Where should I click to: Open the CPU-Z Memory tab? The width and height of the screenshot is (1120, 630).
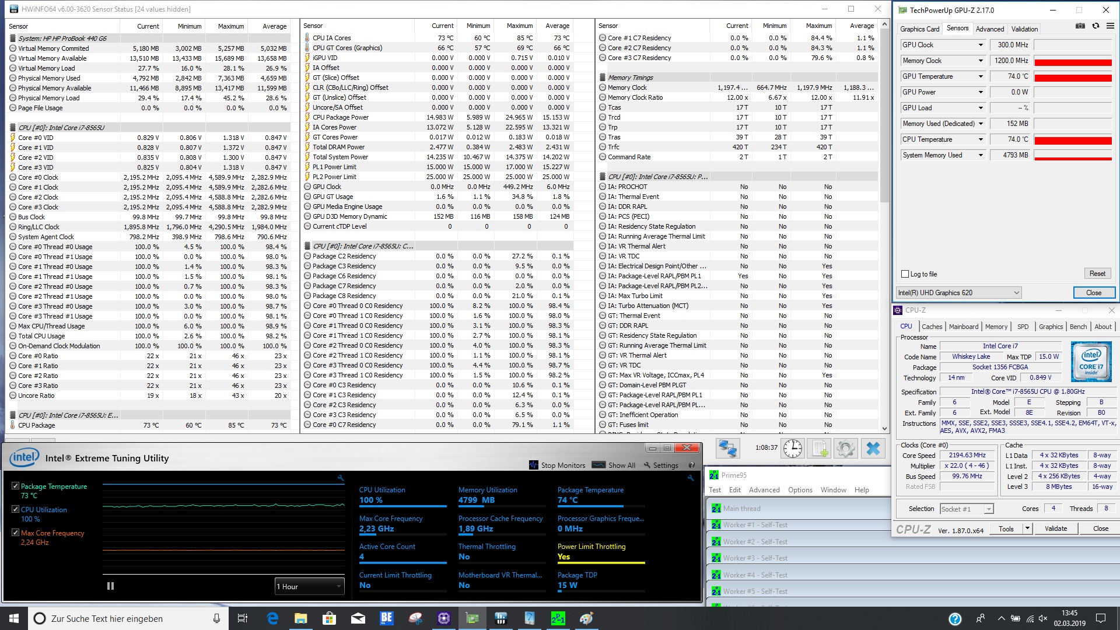coord(996,327)
